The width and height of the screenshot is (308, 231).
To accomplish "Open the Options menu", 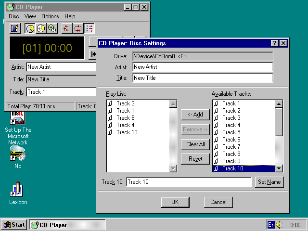I will (x=50, y=16).
